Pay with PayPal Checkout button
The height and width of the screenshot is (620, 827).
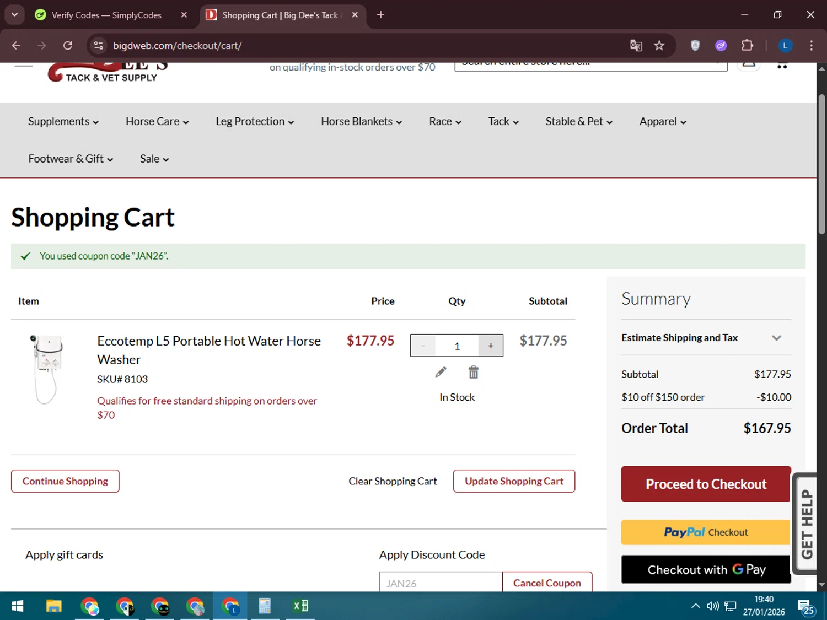[x=706, y=532]
